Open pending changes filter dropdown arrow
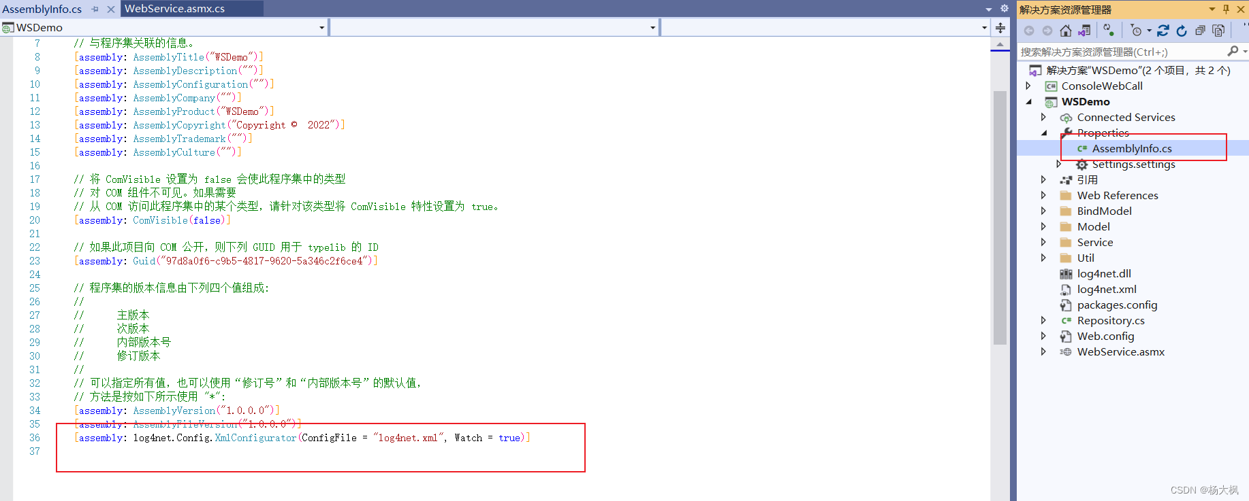 (1149, 31)
